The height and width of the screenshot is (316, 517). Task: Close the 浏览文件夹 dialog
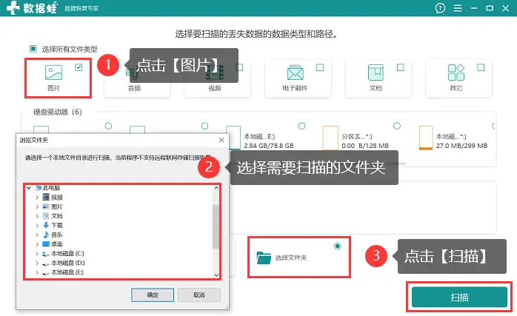tap(221, 140)
